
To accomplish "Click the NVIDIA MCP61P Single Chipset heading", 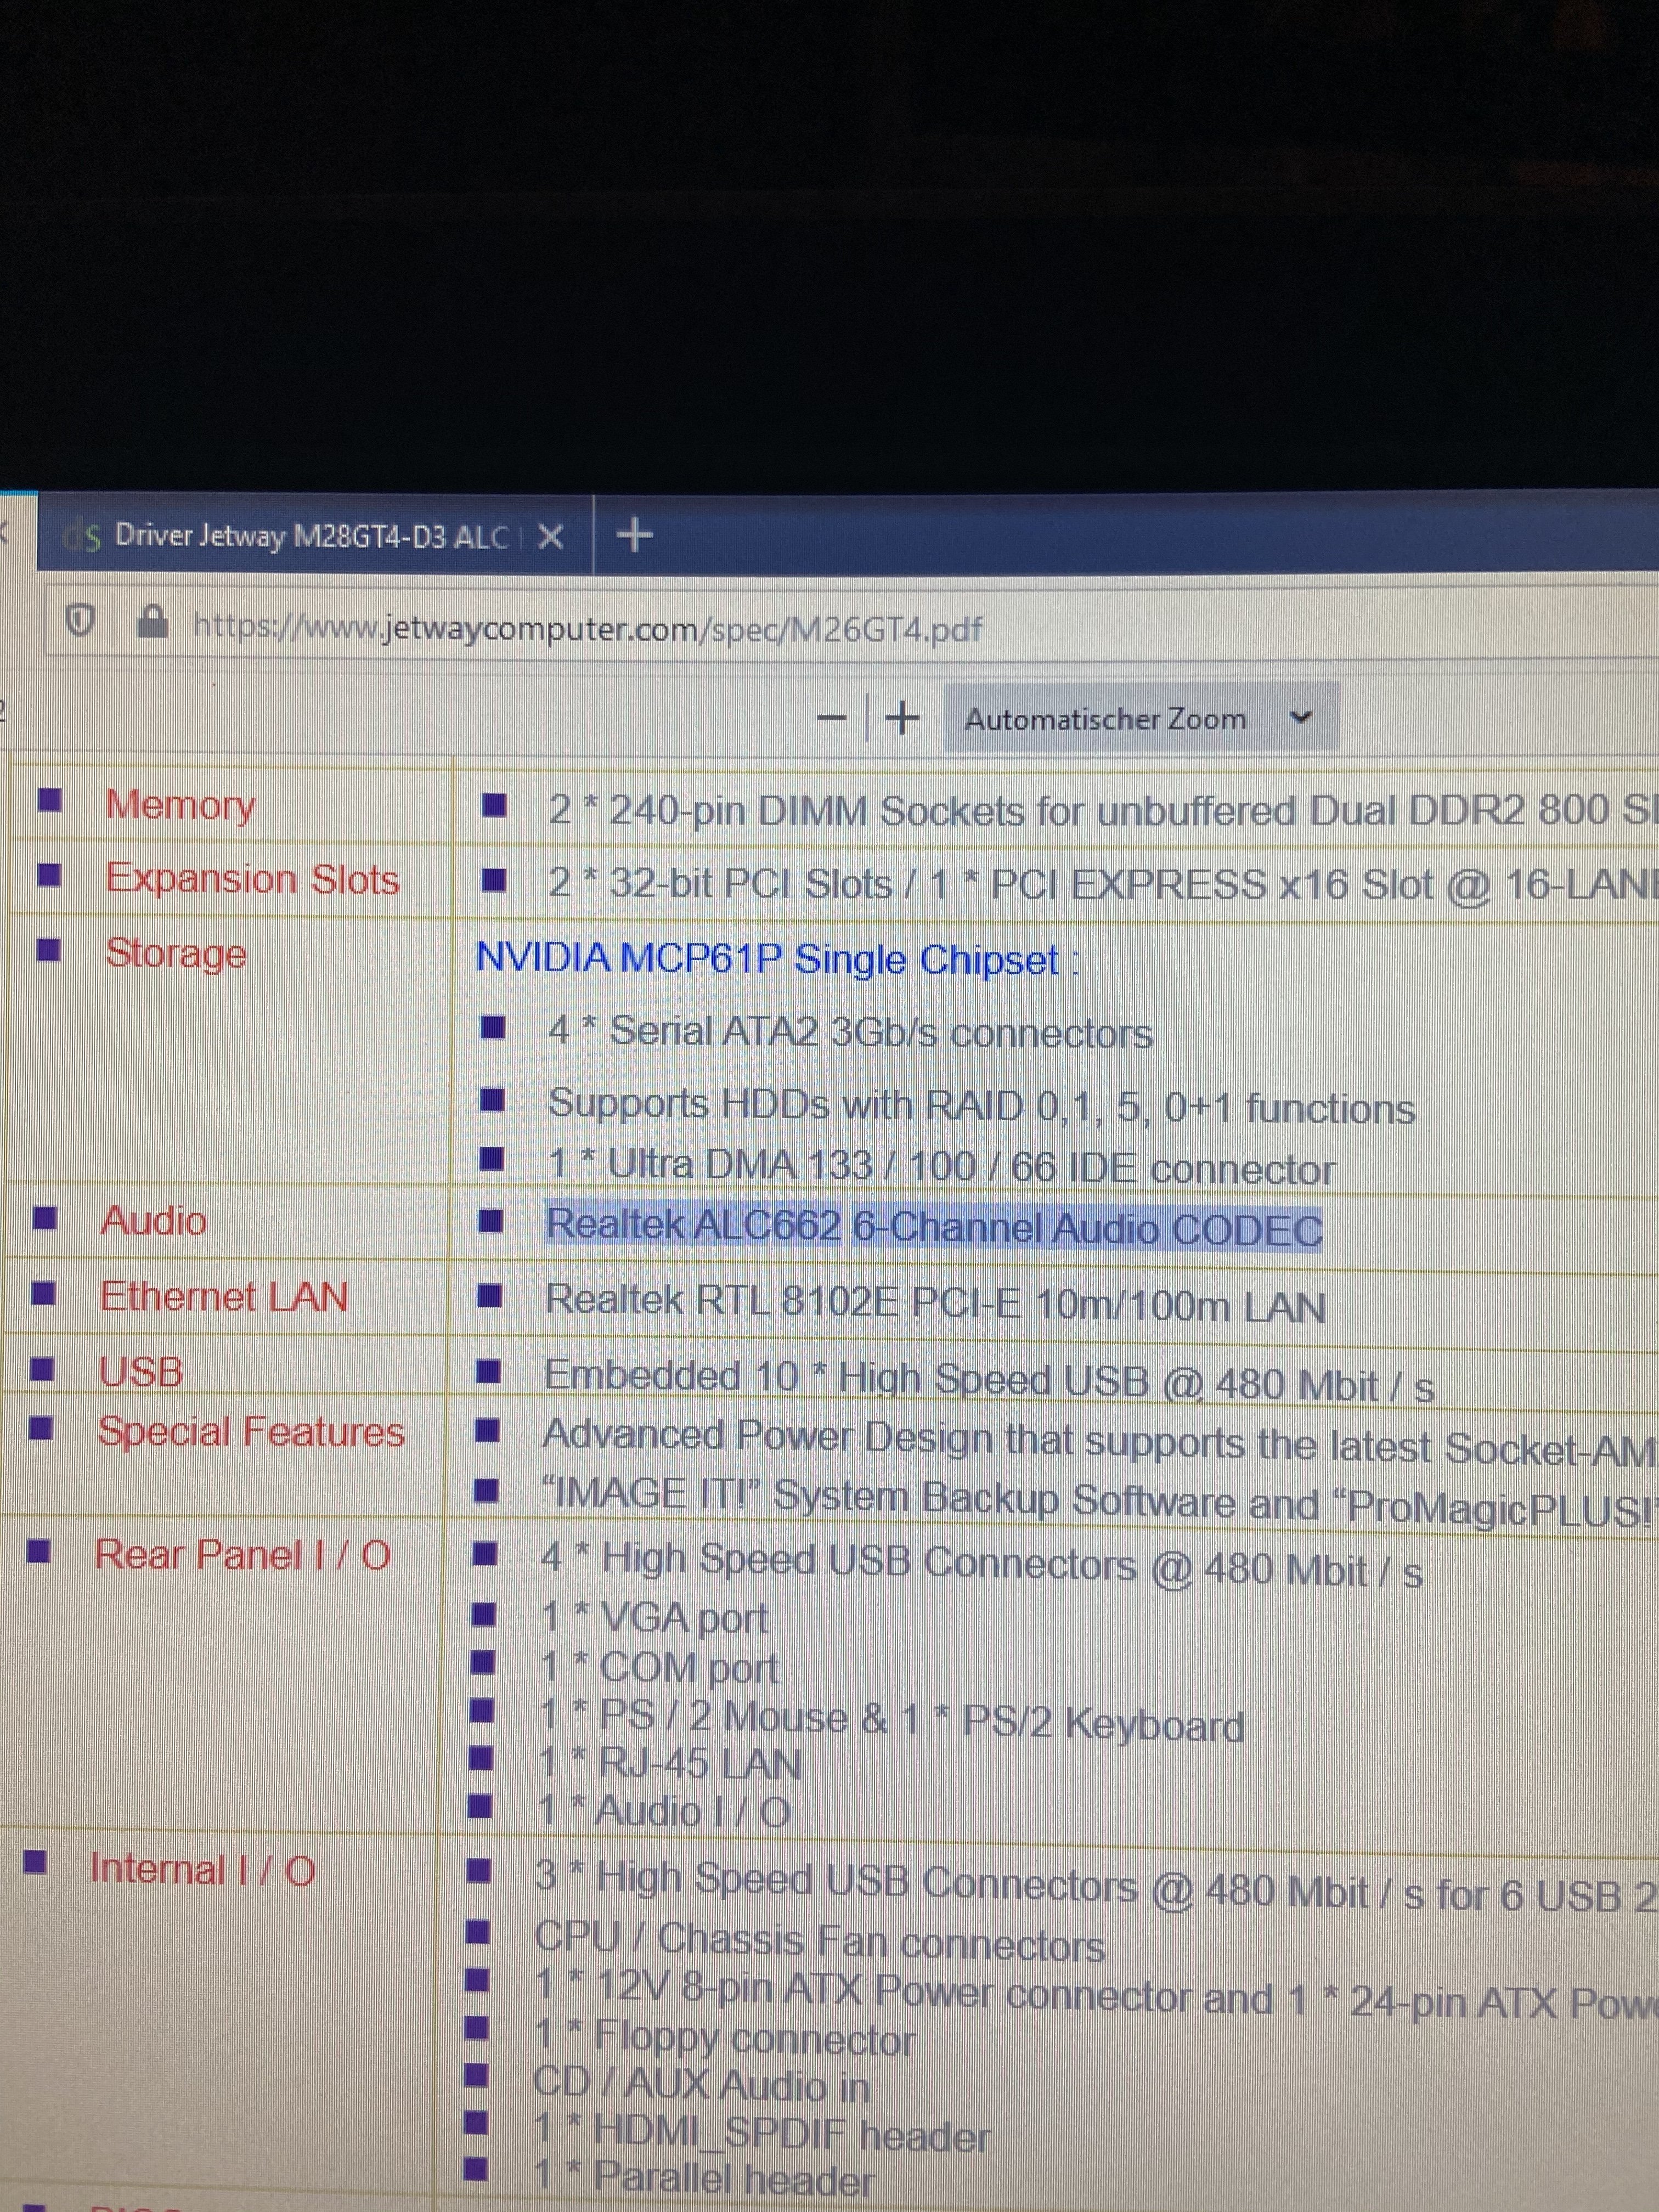I will (767, 959).
